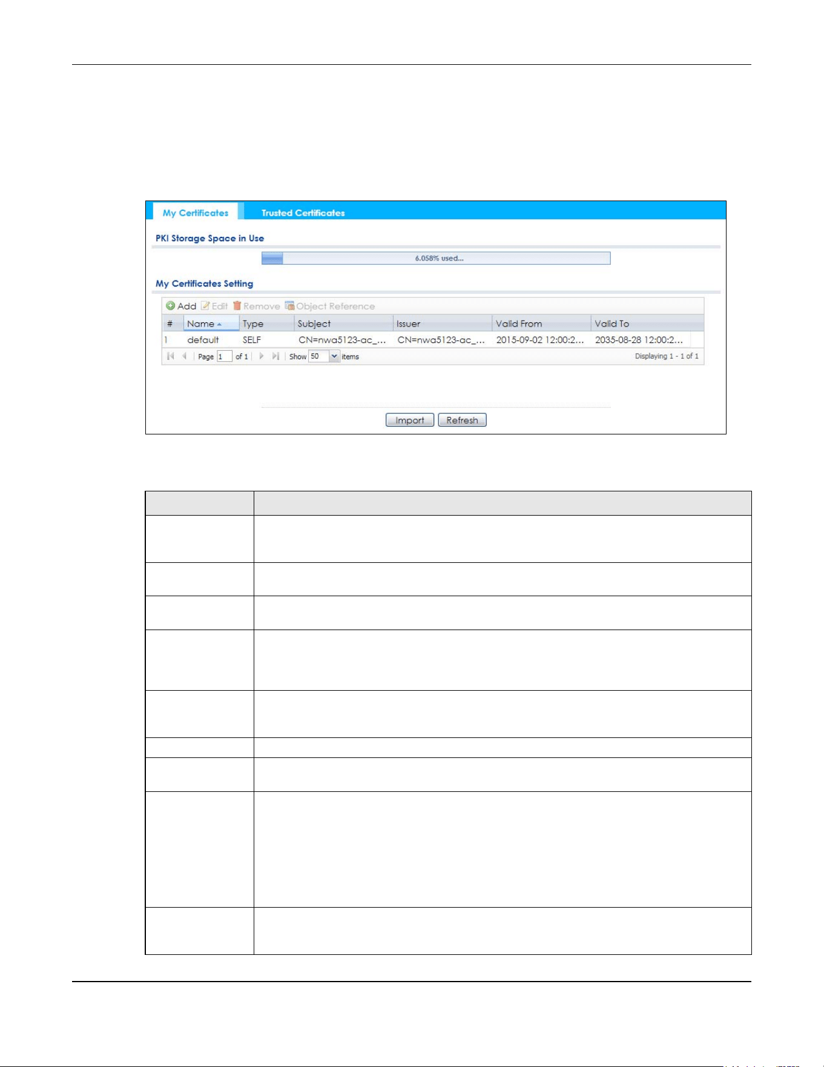Click Subject cell 'CN=nwa5123-ac_...'

tap(343, 340)
